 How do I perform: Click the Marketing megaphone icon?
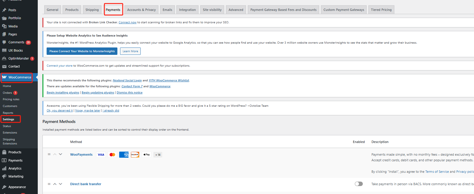[x=4, y=177]
